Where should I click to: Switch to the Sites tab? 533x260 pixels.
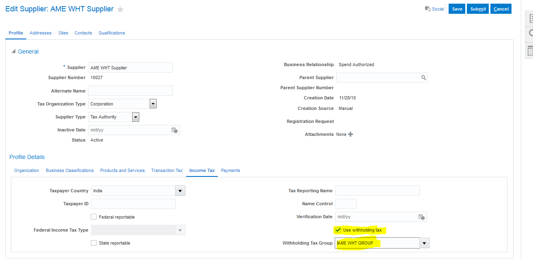point(63,33)
